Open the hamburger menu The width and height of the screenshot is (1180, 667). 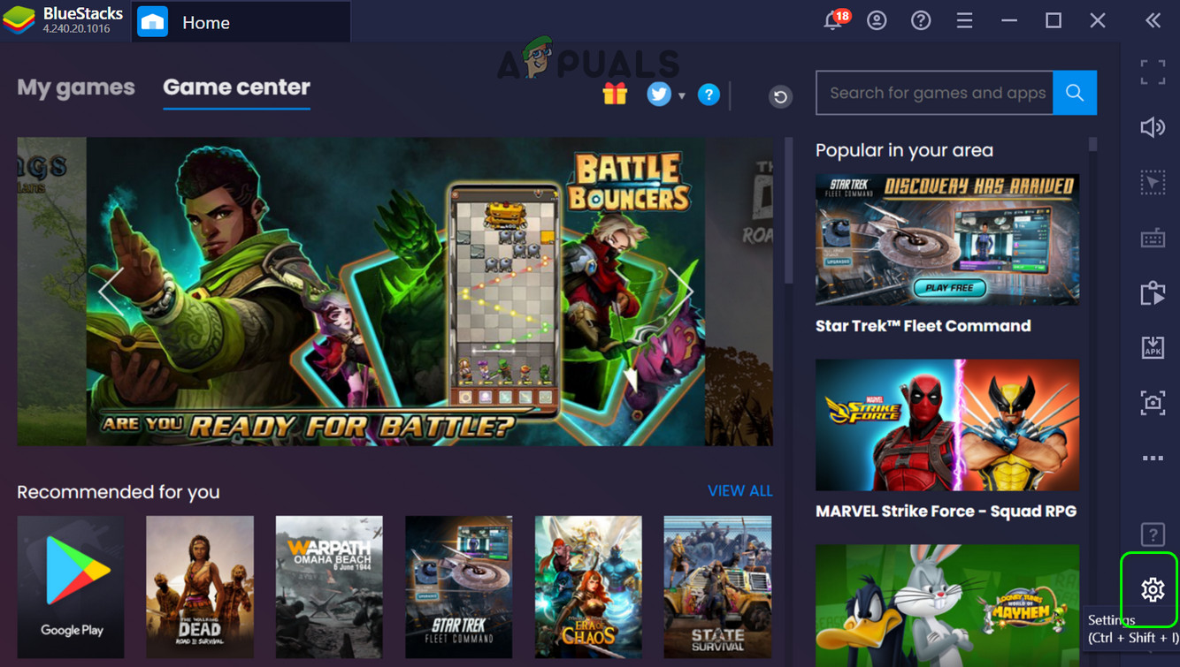point(964,20)
